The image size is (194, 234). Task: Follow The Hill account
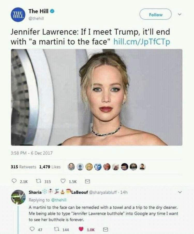[156, 14]
